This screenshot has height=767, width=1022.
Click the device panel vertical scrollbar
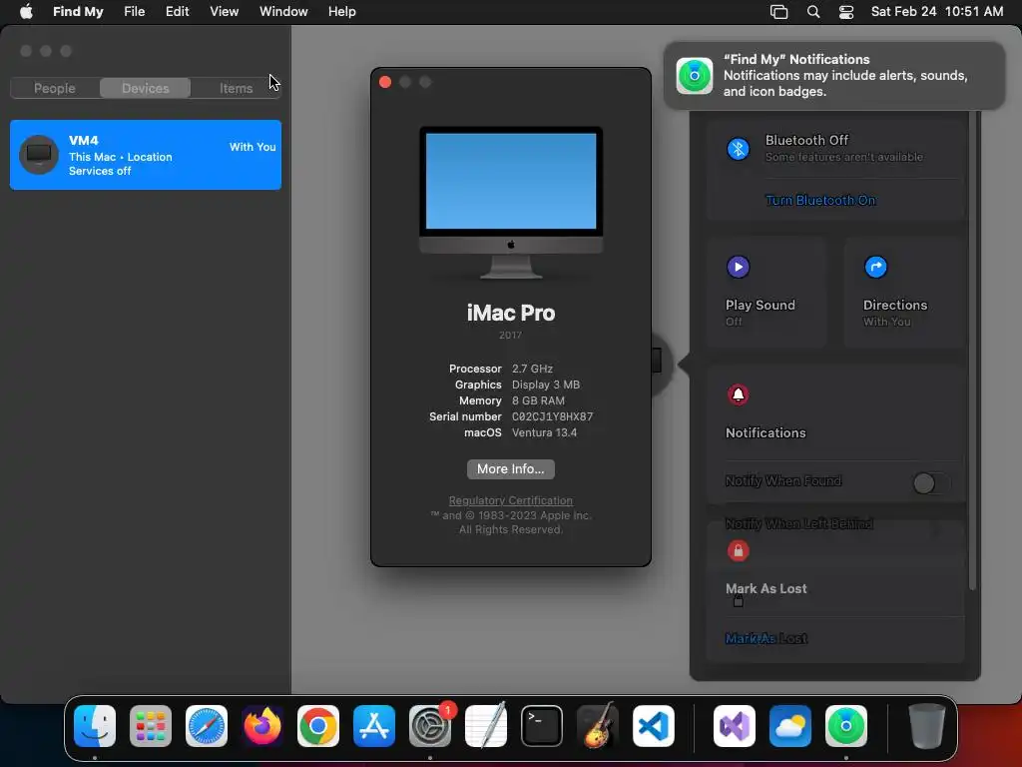972,351
